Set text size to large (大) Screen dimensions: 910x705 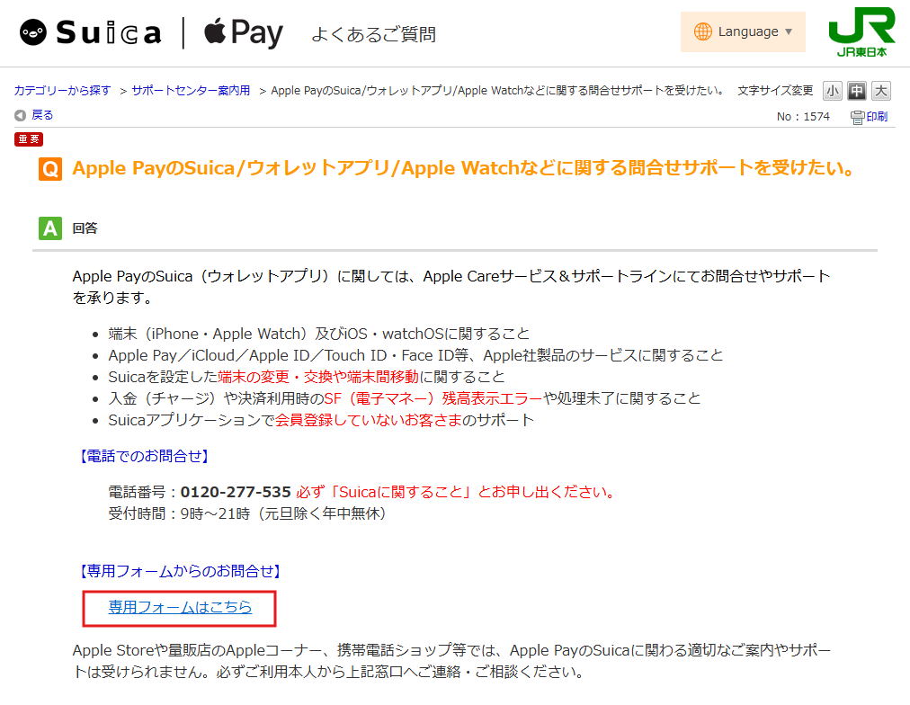tap(881, 91)
